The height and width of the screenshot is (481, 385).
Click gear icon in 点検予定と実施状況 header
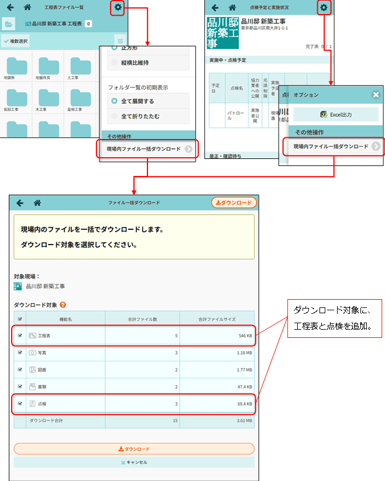coord(323,8)
